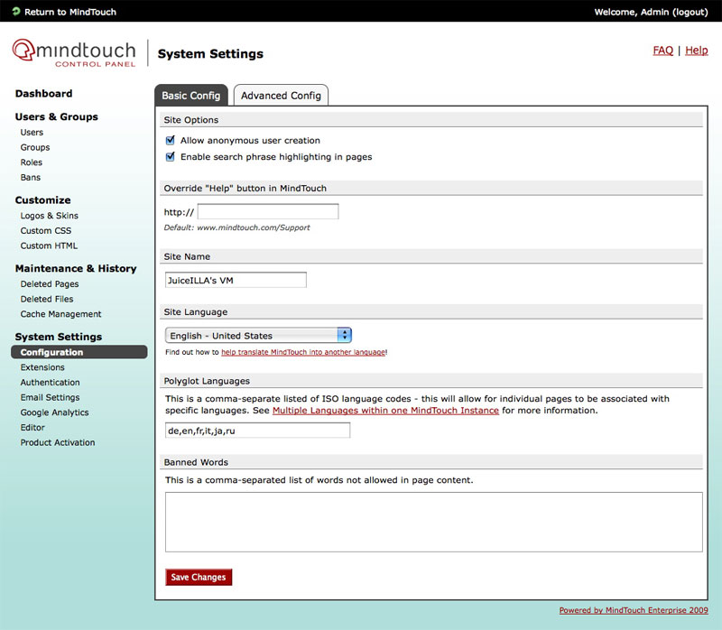View Deleted Files

point(47,299)
